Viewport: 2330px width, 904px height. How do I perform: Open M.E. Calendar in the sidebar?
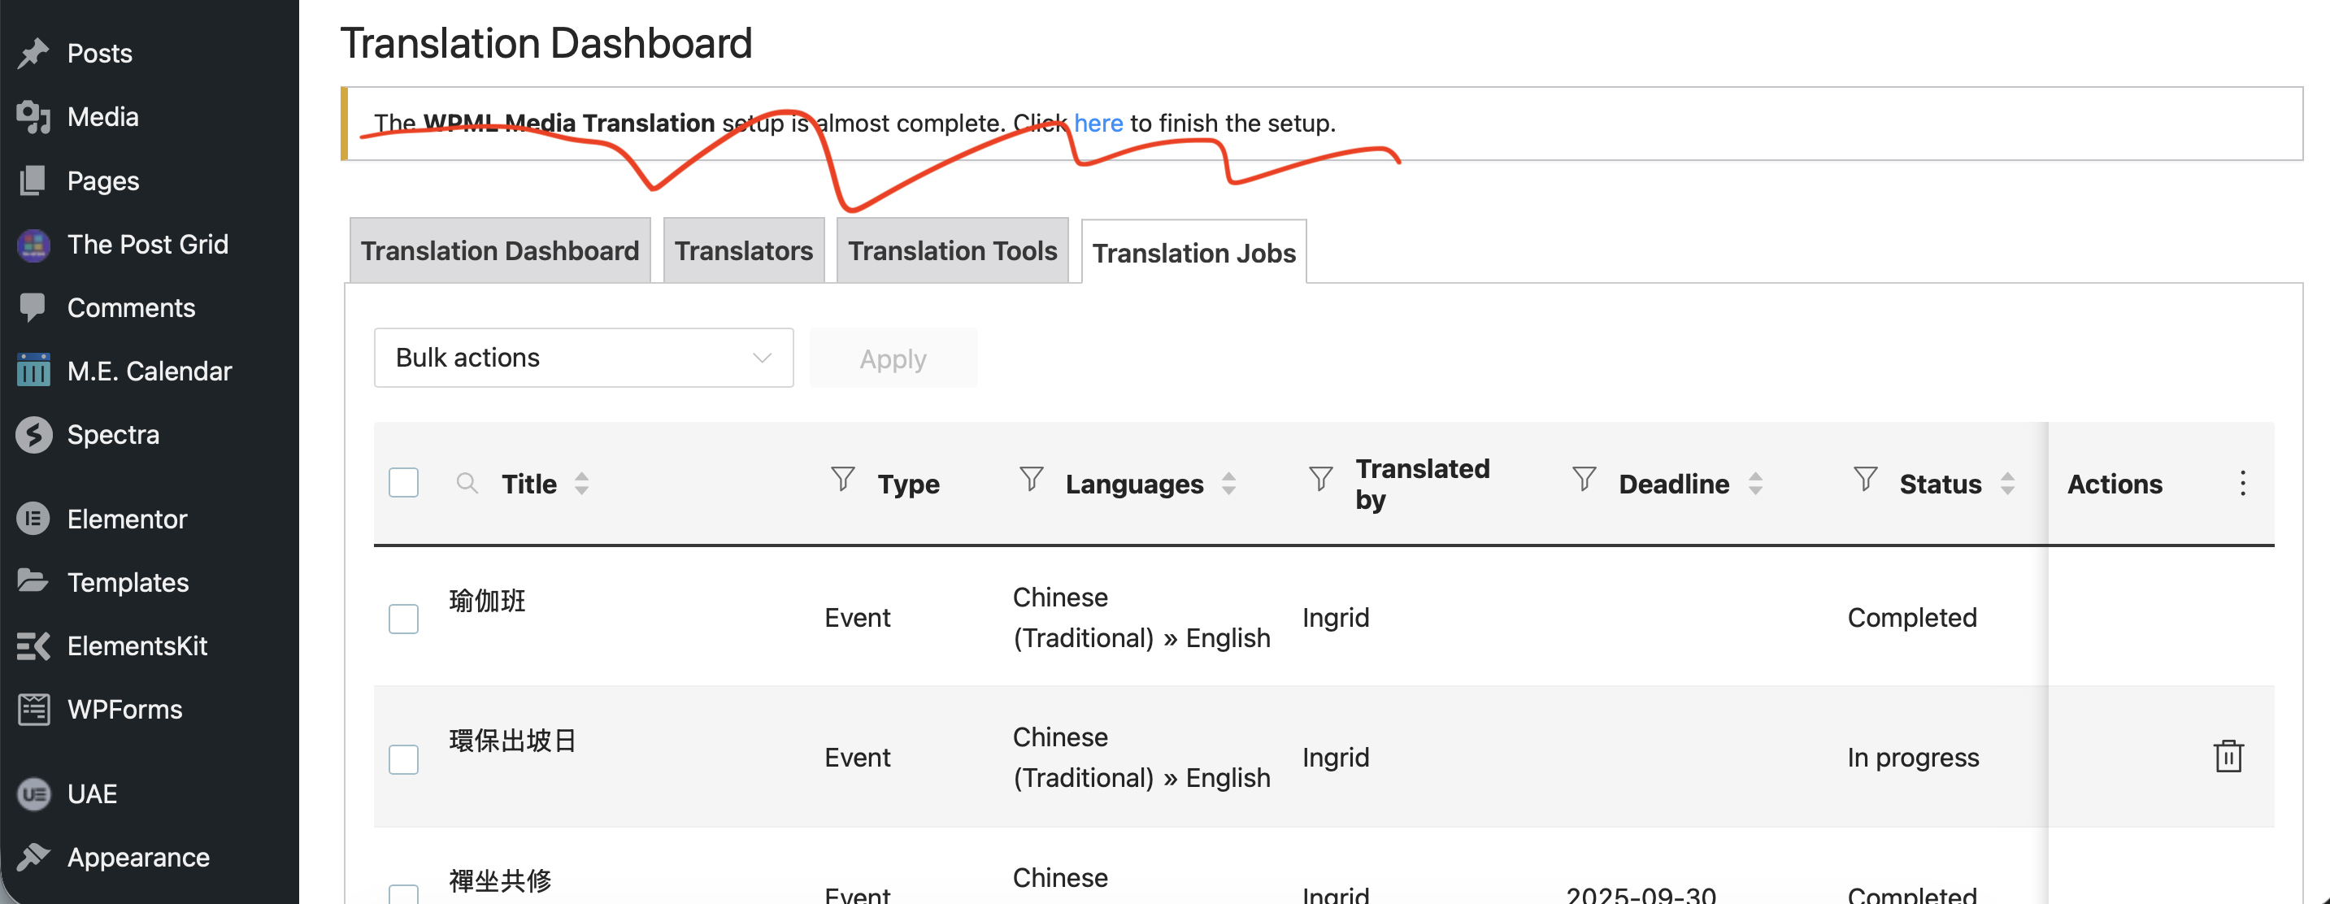(150, 371)
